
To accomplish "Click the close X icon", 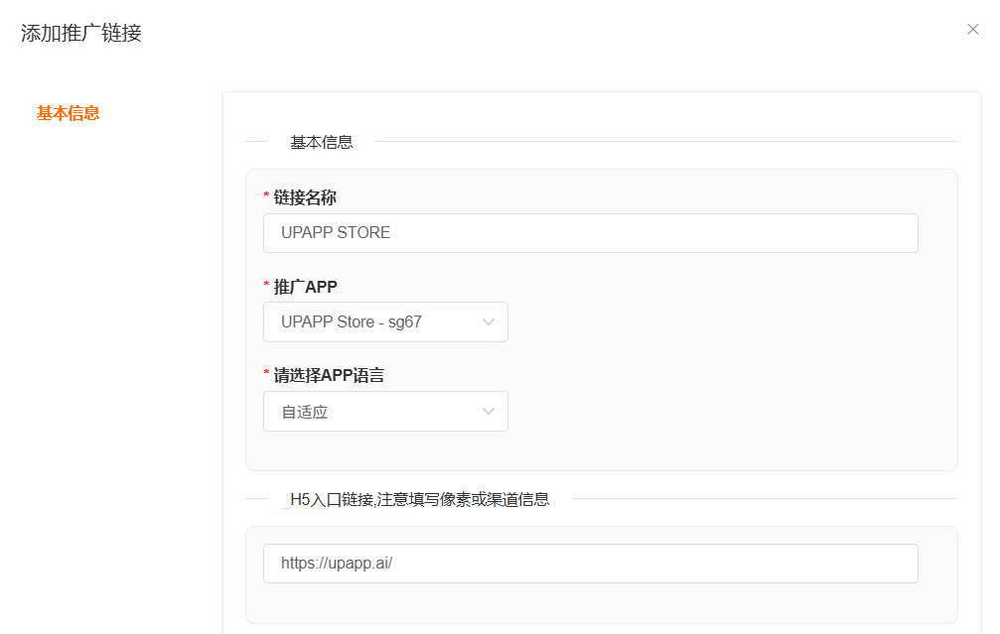I will (973, 29).
